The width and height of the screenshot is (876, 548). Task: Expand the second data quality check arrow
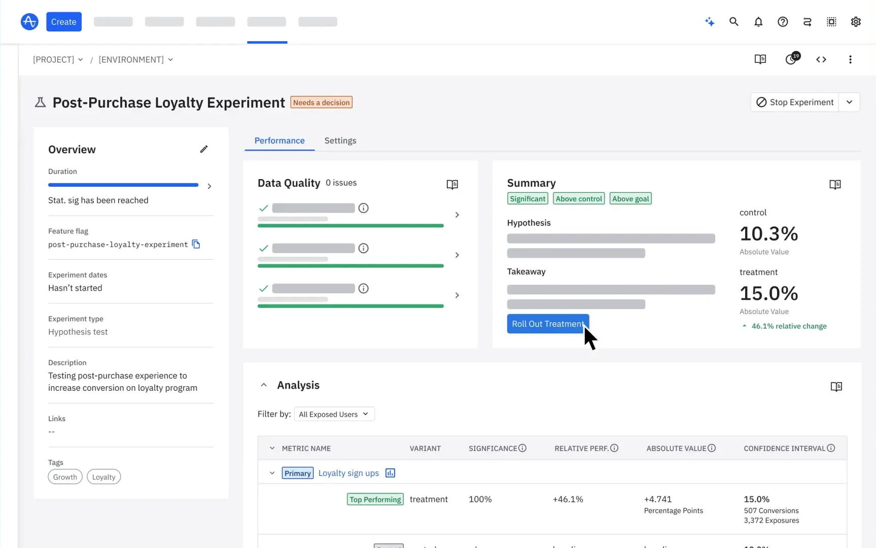click(457, 255)
